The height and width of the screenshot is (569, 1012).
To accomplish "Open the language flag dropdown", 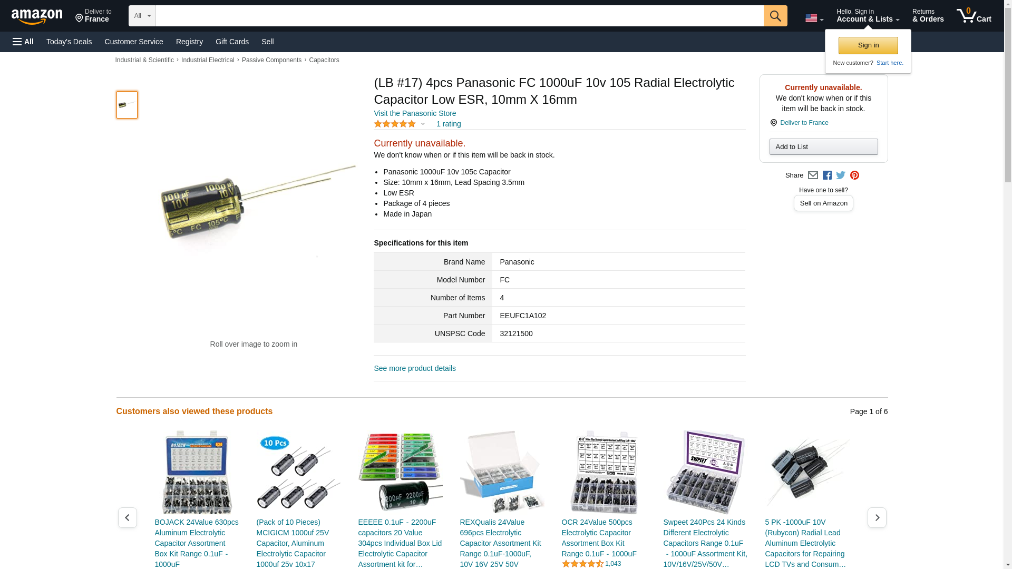I will [x=814, y=18].
